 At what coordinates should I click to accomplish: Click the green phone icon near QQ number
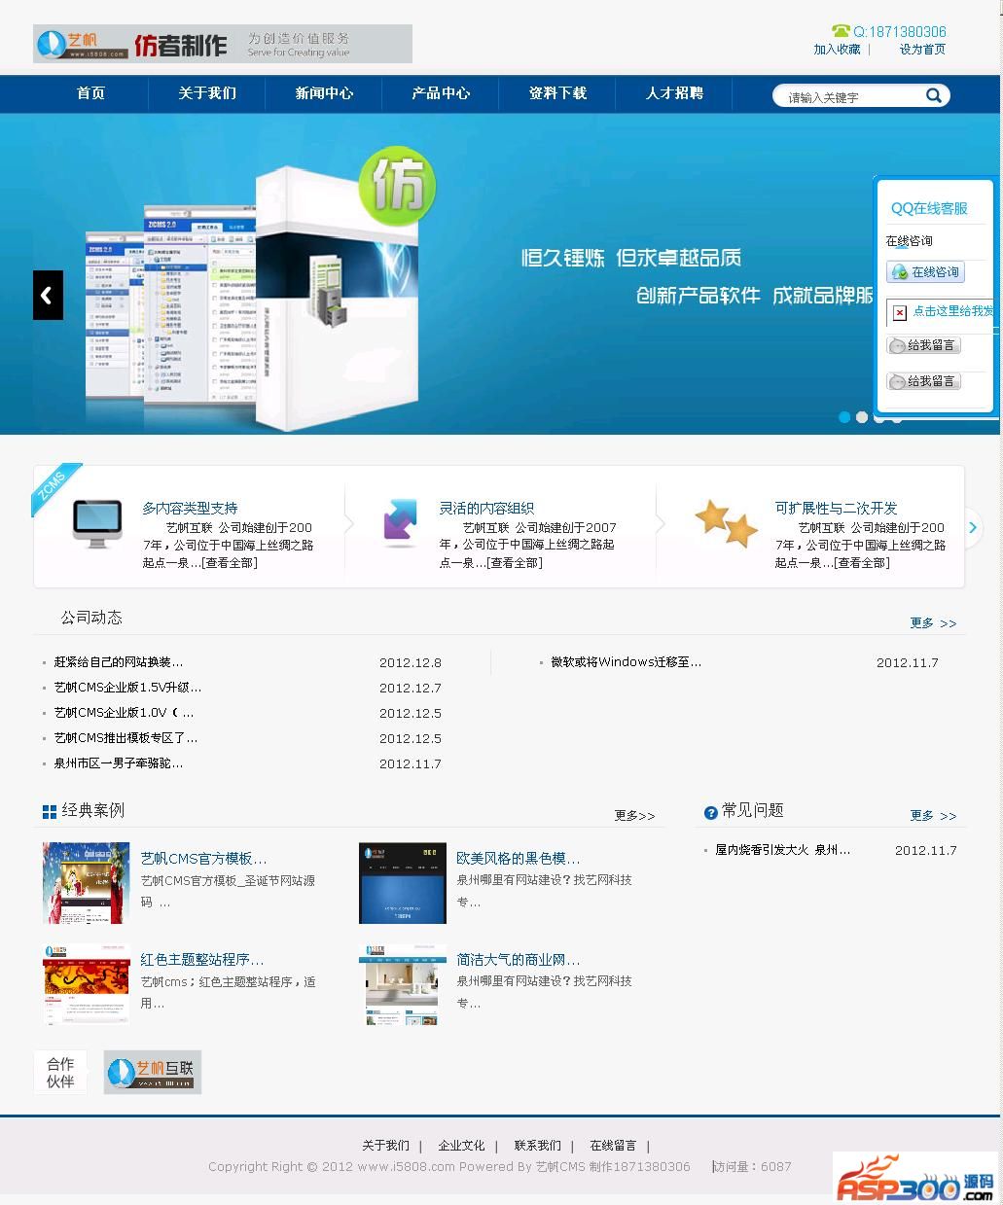(841, 31)
